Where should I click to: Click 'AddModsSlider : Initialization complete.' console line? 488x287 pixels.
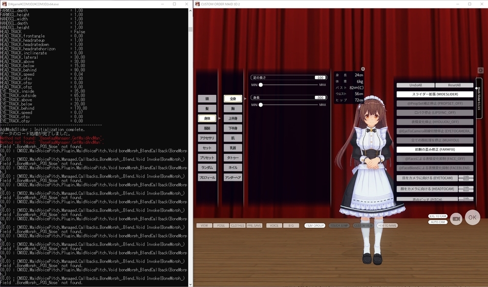pyautogui.click(x=42, y=130)
